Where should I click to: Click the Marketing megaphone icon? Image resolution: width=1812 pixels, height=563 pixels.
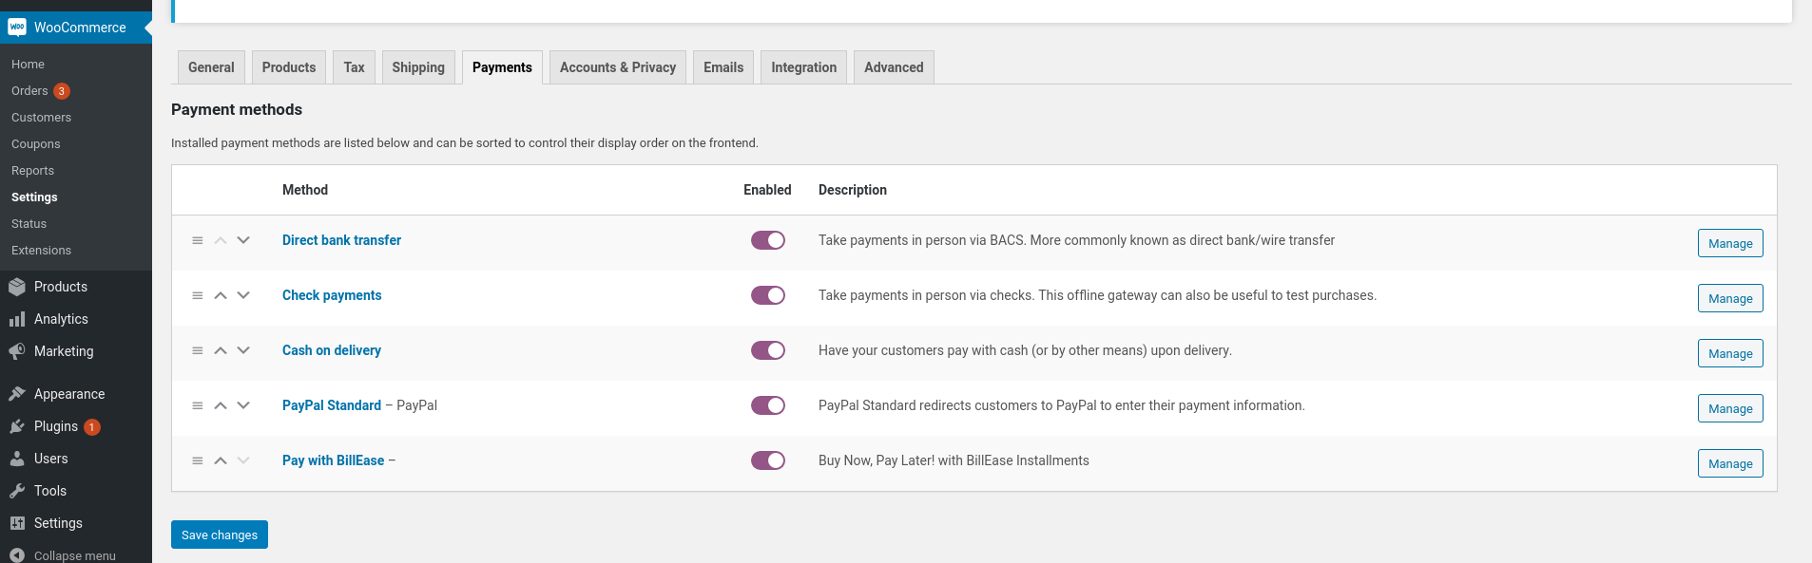(17, 351)
